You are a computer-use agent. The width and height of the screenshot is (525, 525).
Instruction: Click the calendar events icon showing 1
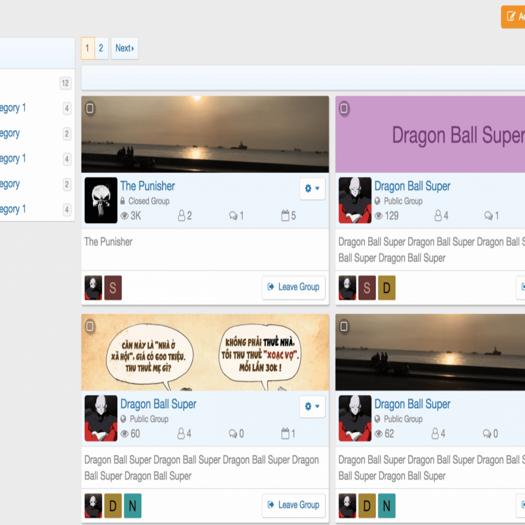click(x=285, y=433)
